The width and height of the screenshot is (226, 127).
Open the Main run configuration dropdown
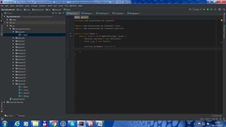point(197,10)
